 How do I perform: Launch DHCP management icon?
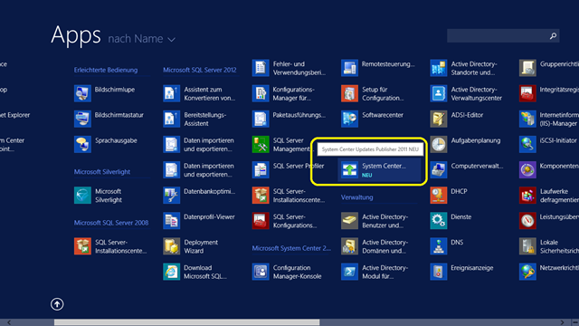point(438,196)
